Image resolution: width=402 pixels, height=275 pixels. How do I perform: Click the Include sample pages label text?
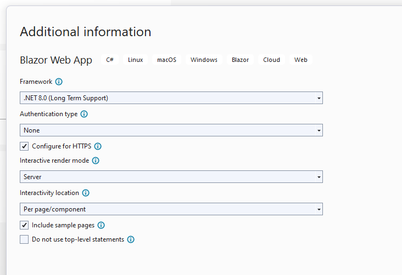(63, 225)
